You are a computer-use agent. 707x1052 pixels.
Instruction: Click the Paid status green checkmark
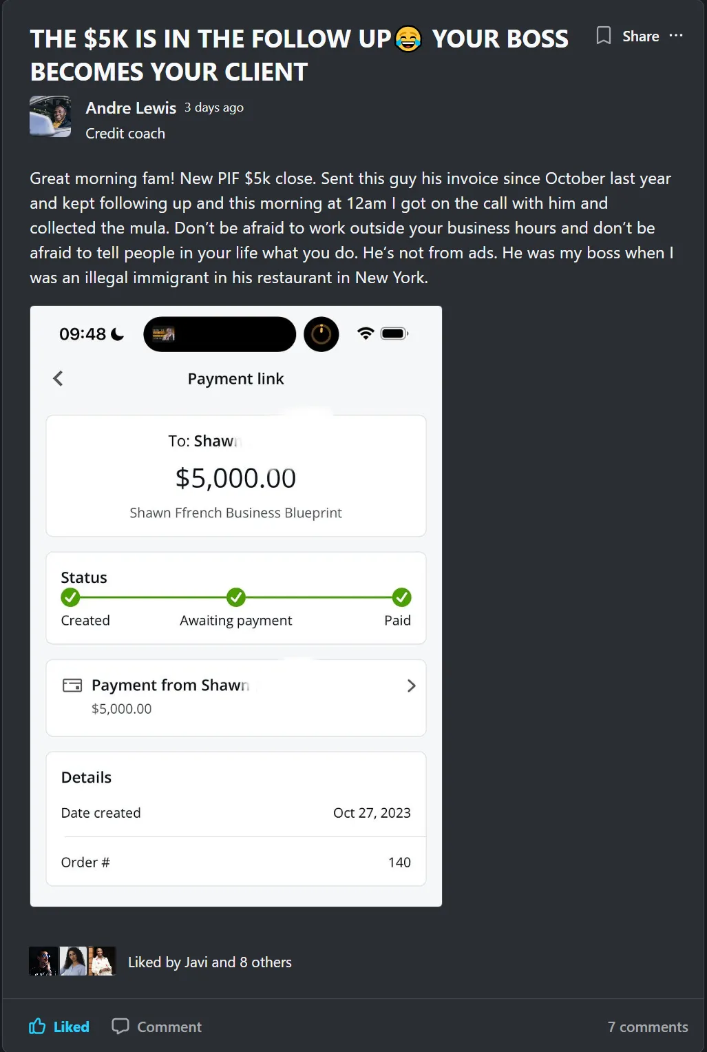[402, 597]
